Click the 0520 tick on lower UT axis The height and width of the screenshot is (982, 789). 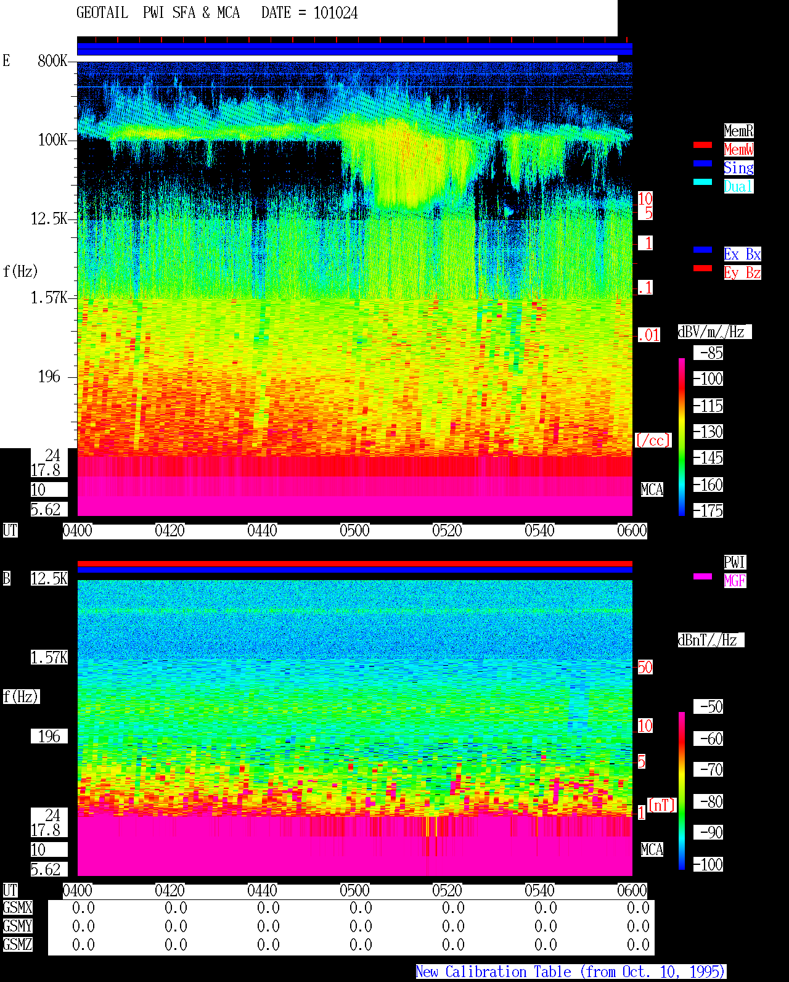pos(448,891)
